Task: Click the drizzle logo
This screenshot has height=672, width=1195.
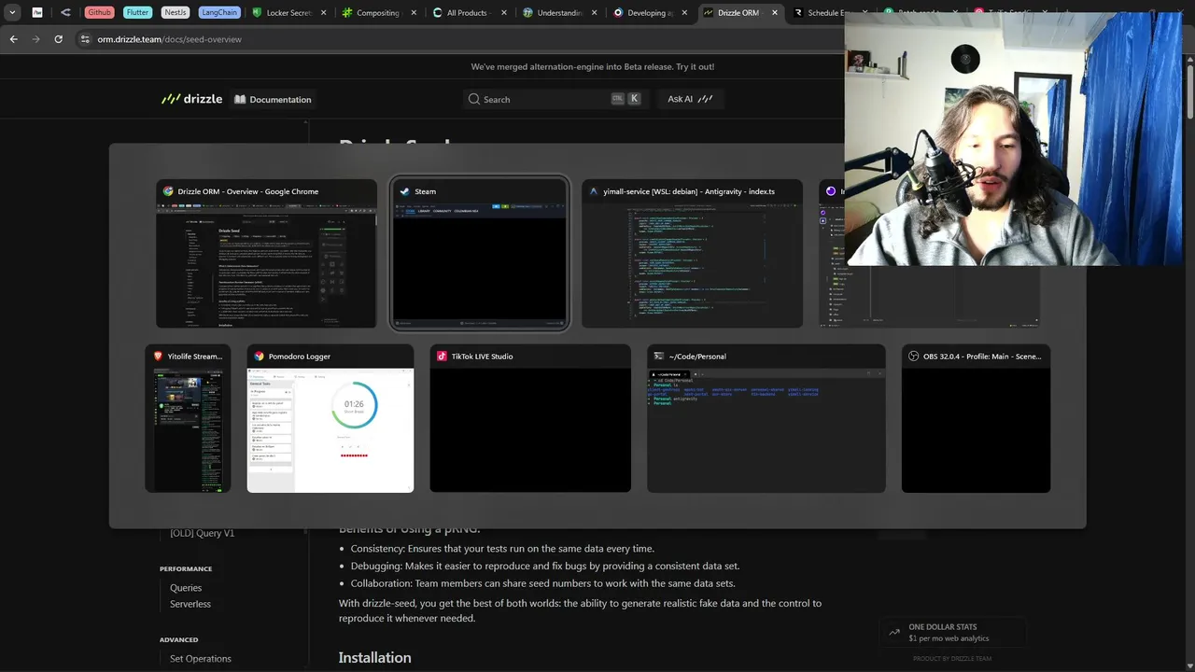Action: [192, 99]
